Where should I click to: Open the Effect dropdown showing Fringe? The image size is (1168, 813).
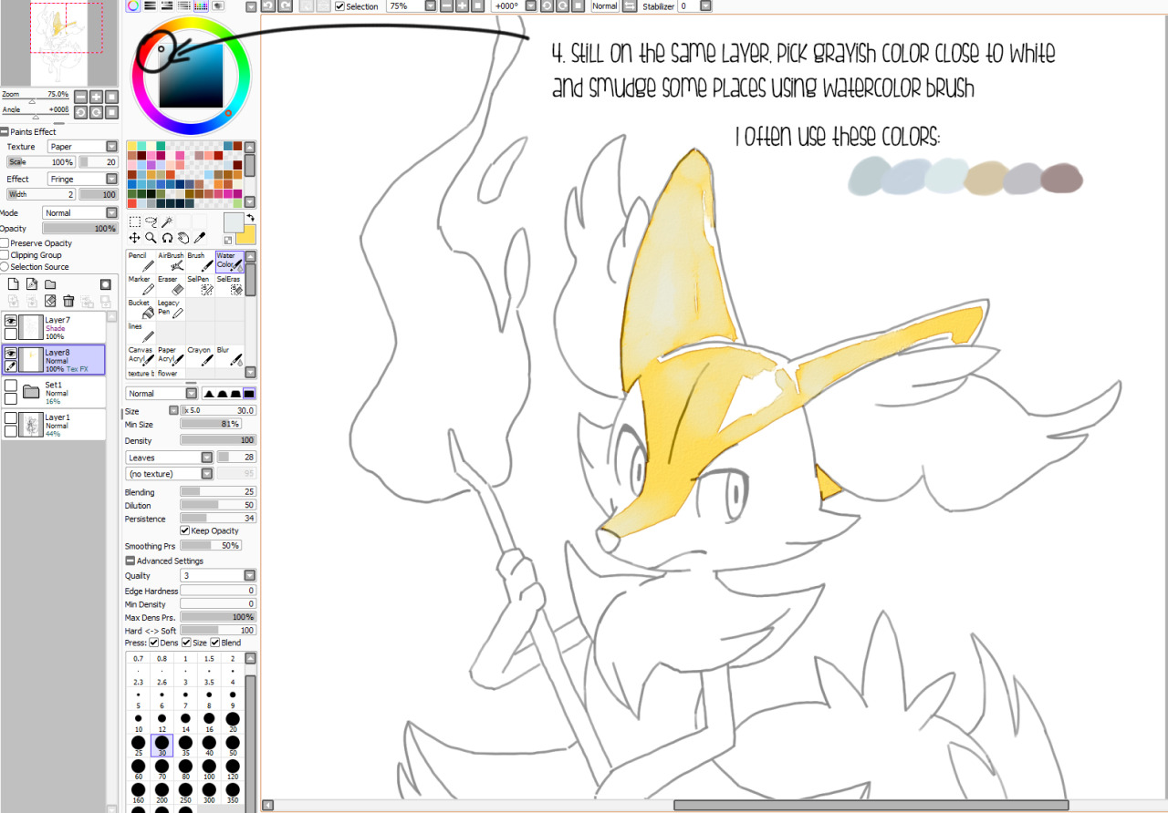coord(83,180)
